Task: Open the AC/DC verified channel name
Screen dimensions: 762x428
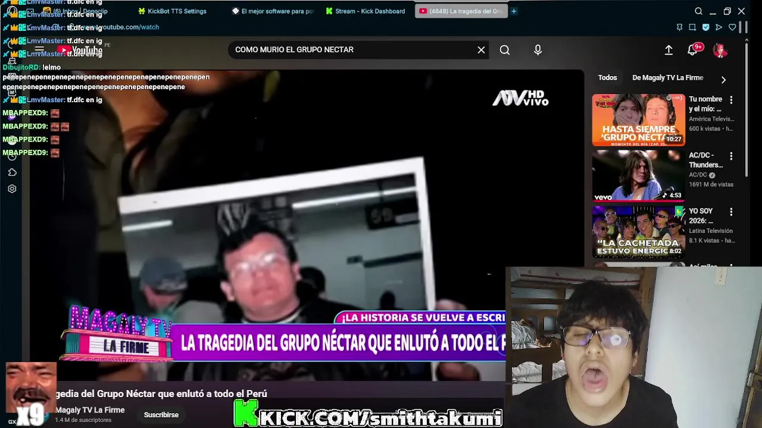Action: tap(701, 175)
